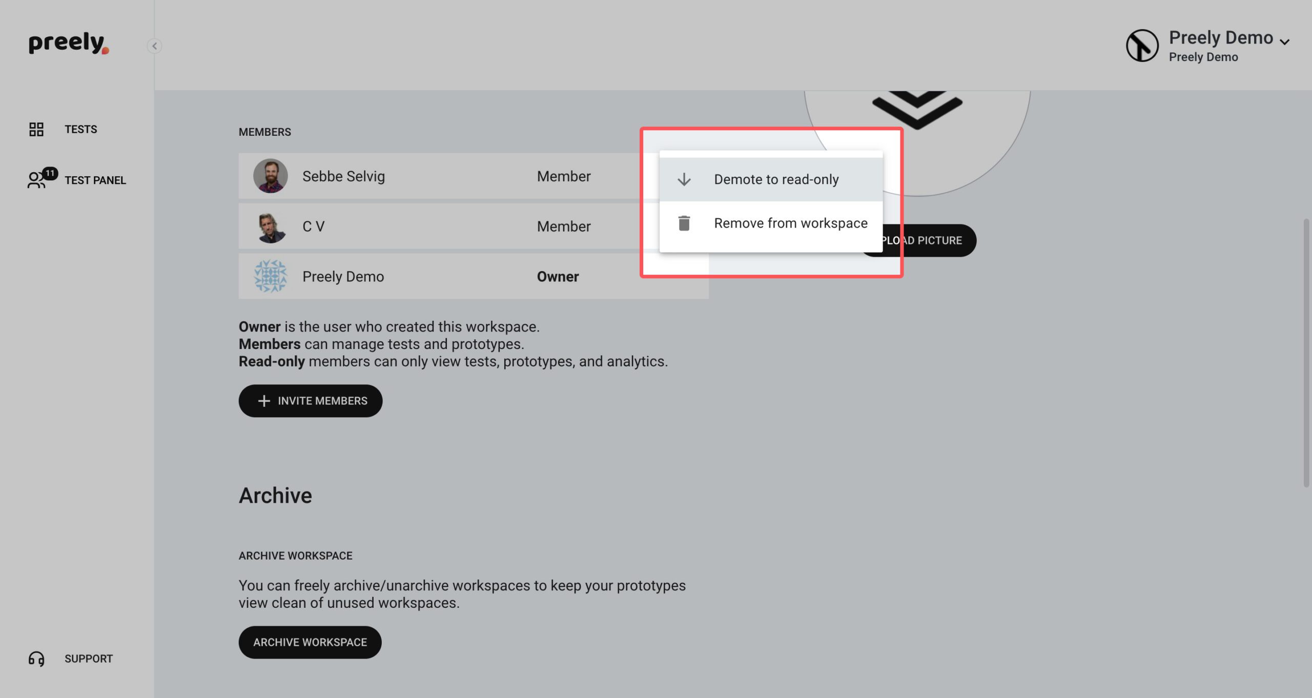1312x698 pixels.
Task: Click C V's profile photo
Action: 271,226
